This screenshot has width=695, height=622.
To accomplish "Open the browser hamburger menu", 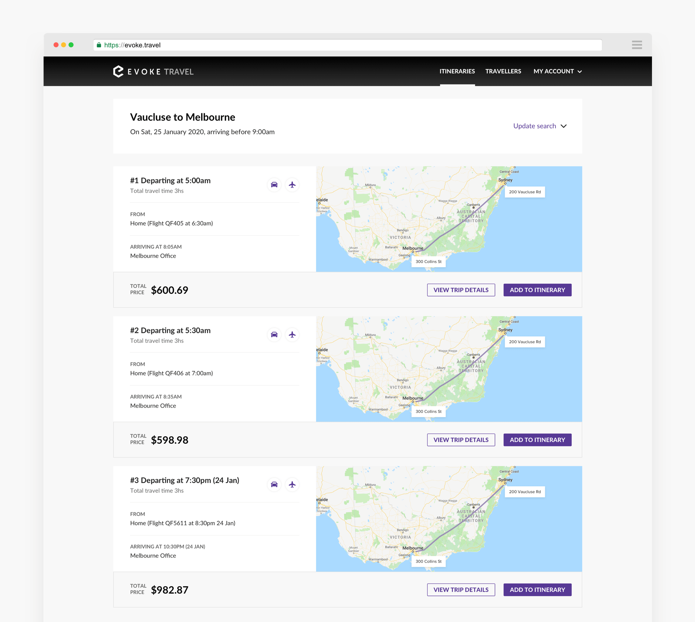I will coord(636,45).
